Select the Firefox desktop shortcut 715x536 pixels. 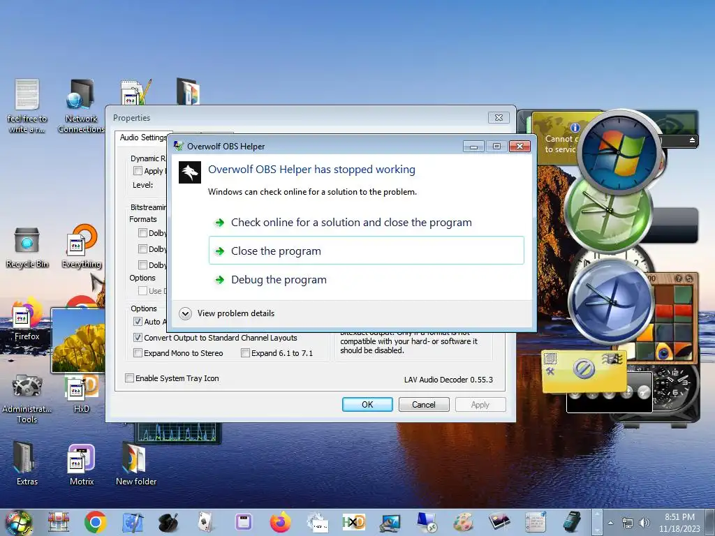pyautogui.click(x=27, y=320)
